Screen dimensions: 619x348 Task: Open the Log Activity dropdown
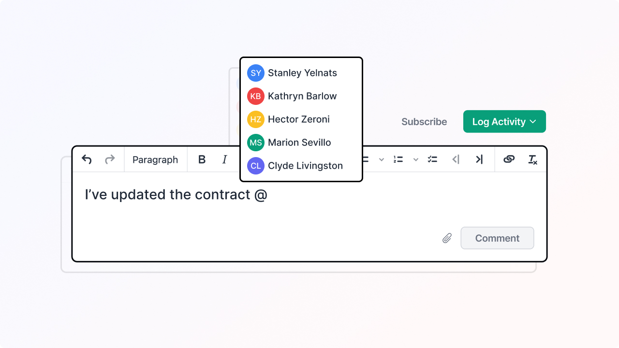[x=504, y=121]
